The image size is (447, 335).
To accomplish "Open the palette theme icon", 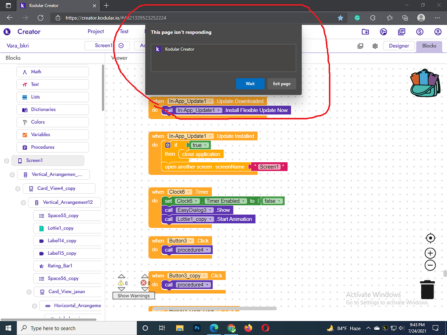I will (x=383, y=31).
